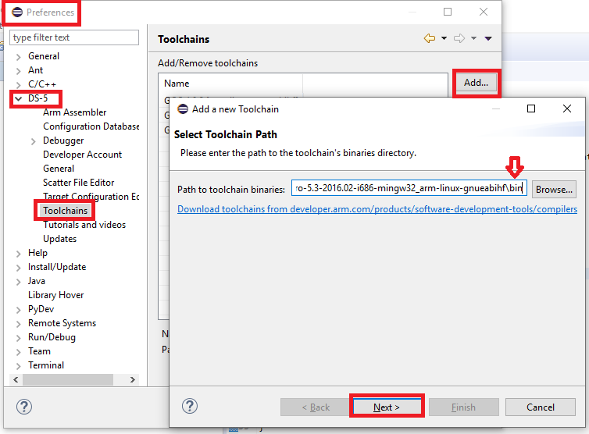Click the help icon in Add a new Toolchain dialog

[190, 406]
